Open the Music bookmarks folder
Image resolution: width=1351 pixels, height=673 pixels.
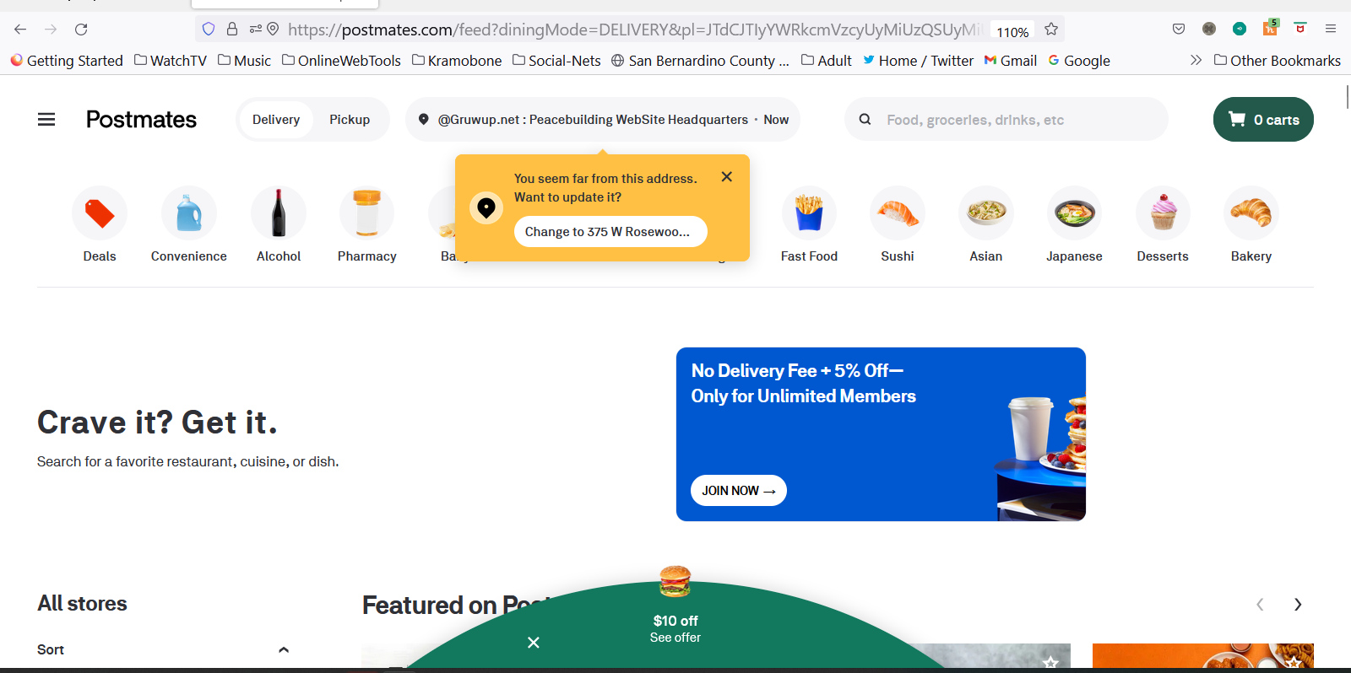tap(244, 61)
